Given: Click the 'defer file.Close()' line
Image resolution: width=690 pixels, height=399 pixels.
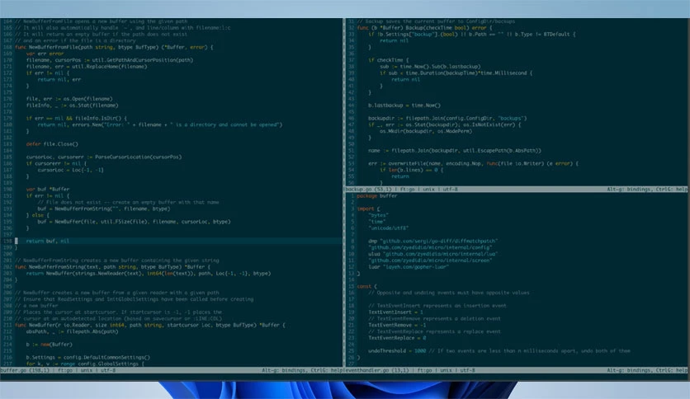Looking at the screenshot, I should [x=52, y=144].
